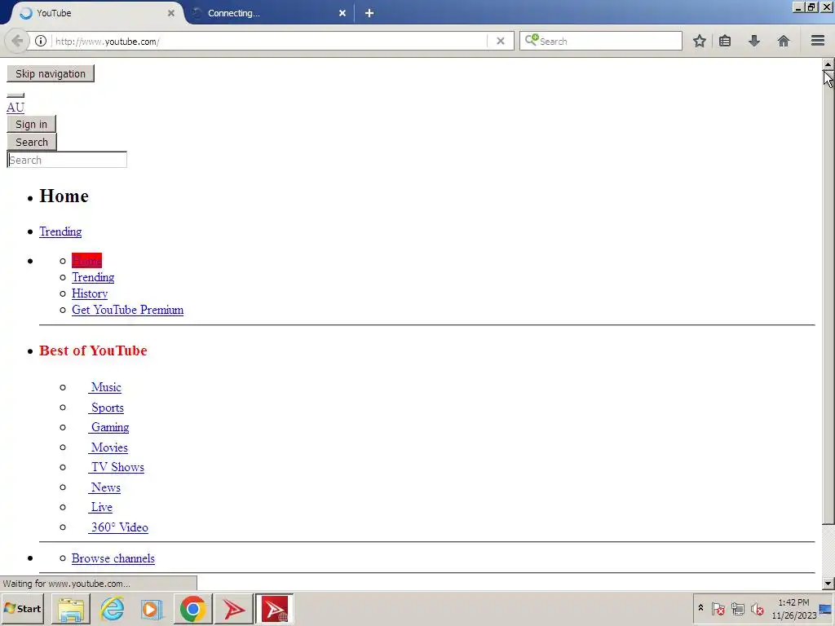The height and width of the screenshot is (626, 835).
Task: Click the small blank button above AU
Action: pyautogui.click(x=15, y=95)
